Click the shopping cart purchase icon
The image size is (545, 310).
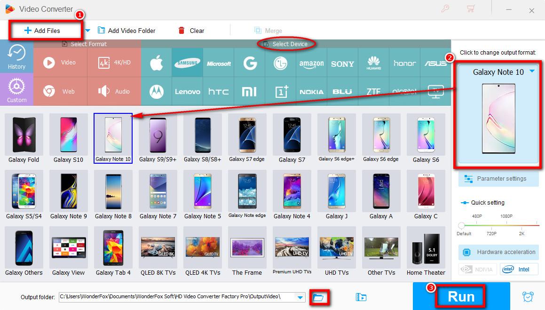pos(471,8)
